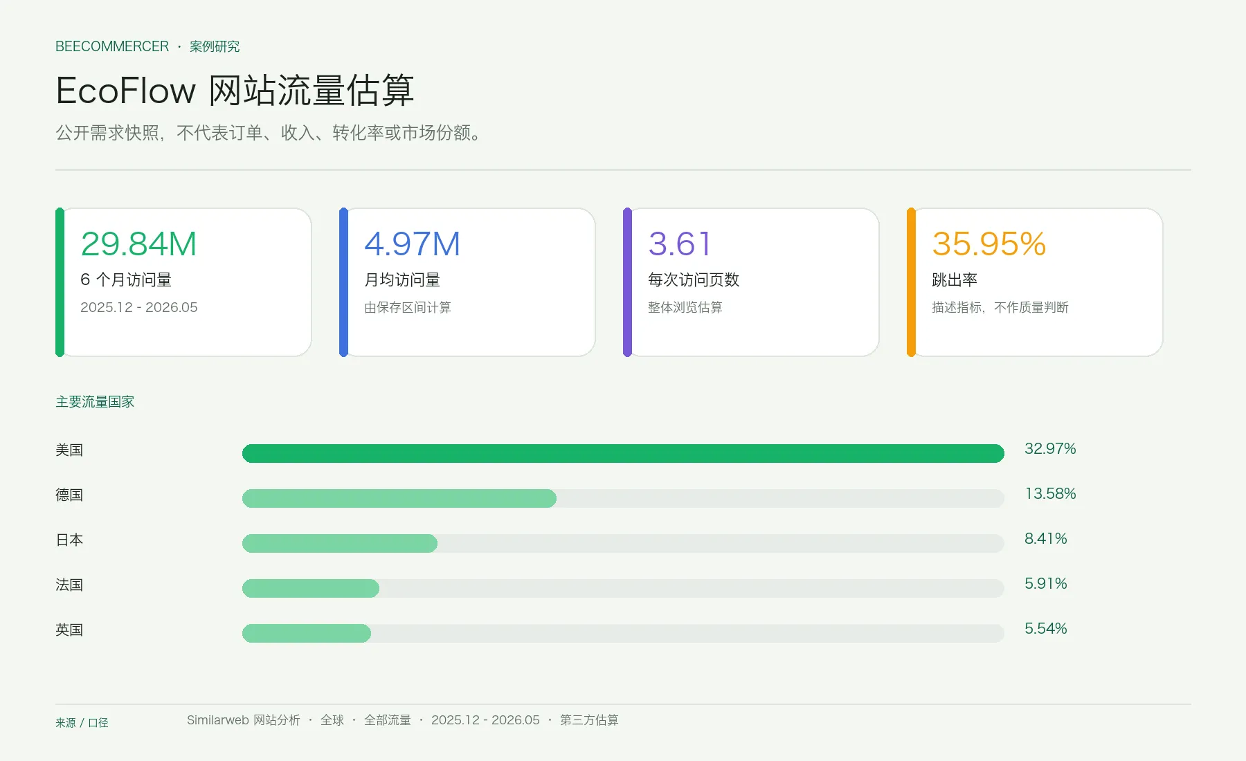The width and height of the screenshot is (1246, 761).
Task: Click the 32.97% value
Action: tap(1050, 448)
